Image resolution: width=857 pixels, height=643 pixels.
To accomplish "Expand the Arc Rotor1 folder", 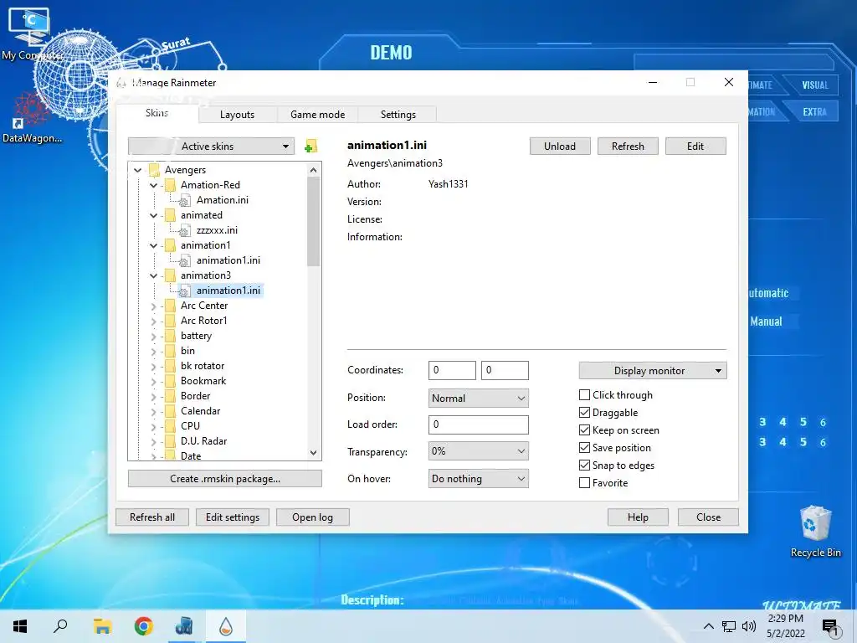I will click(154, 321).
